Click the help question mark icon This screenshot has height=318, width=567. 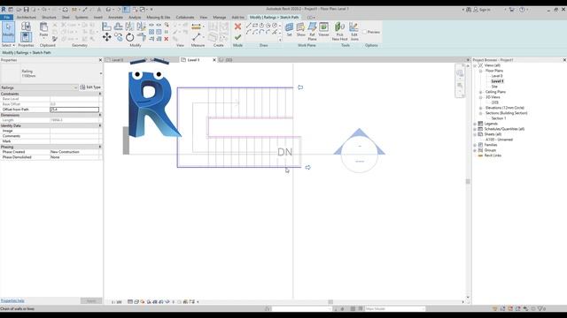(522, 10)
